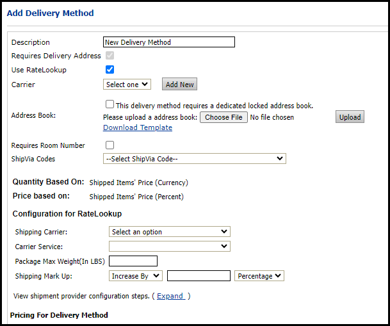Check the Requires Room Number checkbox

point(110,145)
